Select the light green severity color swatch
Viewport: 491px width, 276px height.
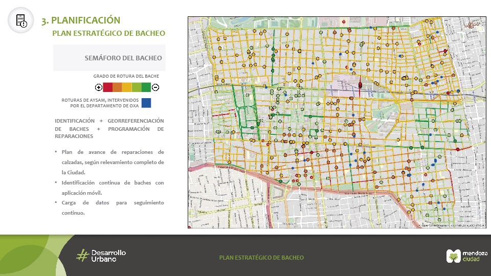tap(137, 87)
